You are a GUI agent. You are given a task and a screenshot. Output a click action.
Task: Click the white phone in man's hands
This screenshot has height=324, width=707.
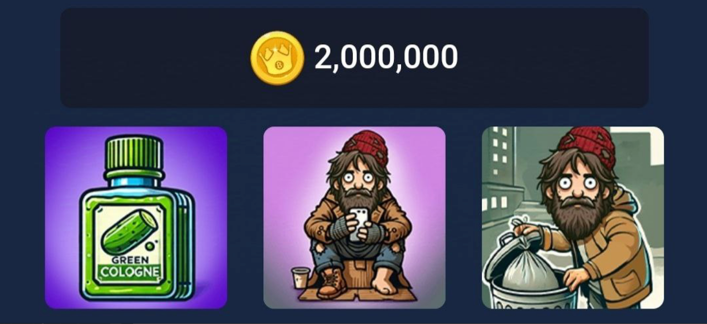coord(359,224)
